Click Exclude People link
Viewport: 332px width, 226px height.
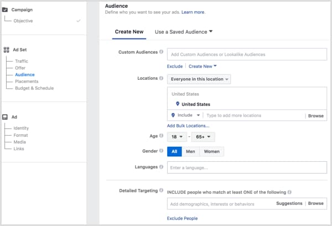(182, 218)
